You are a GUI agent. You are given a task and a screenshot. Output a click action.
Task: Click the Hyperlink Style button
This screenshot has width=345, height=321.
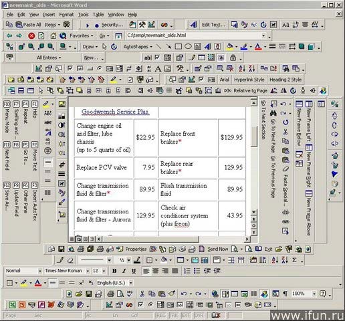tap(249, 80)
